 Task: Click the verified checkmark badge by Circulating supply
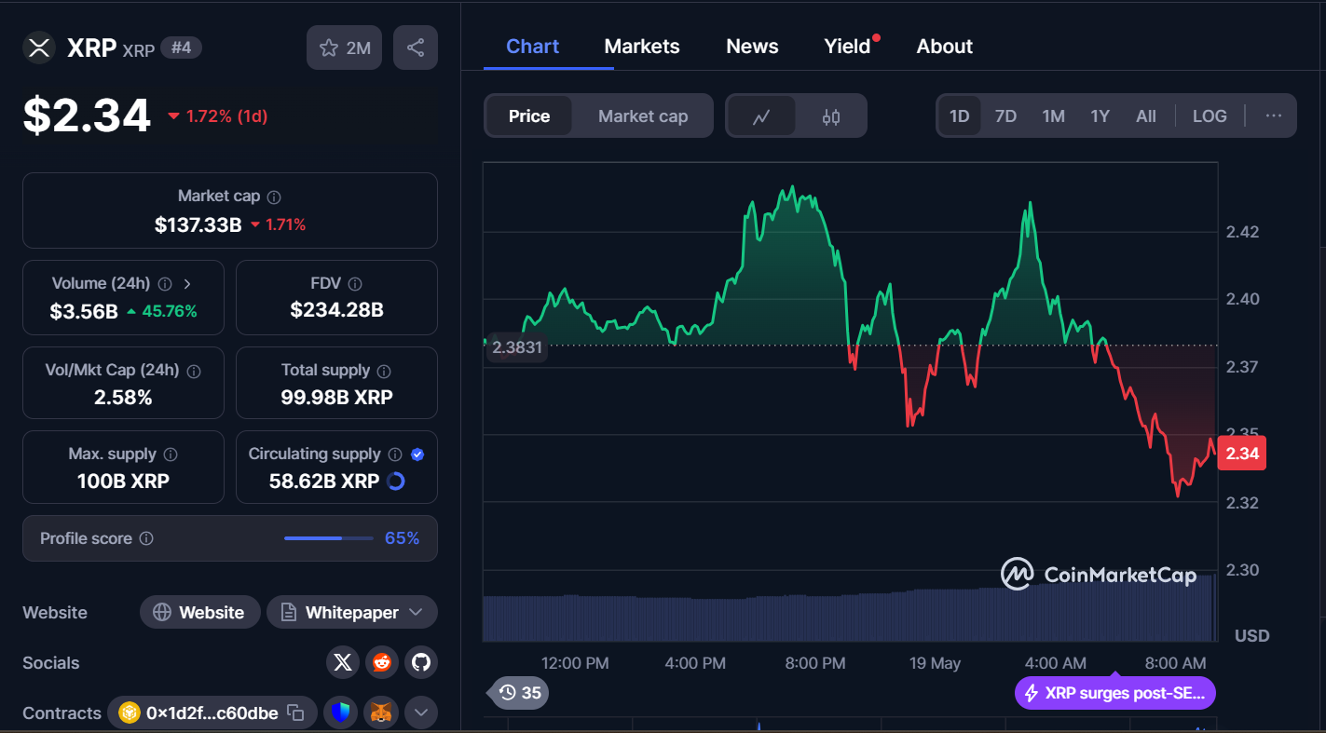417,455
